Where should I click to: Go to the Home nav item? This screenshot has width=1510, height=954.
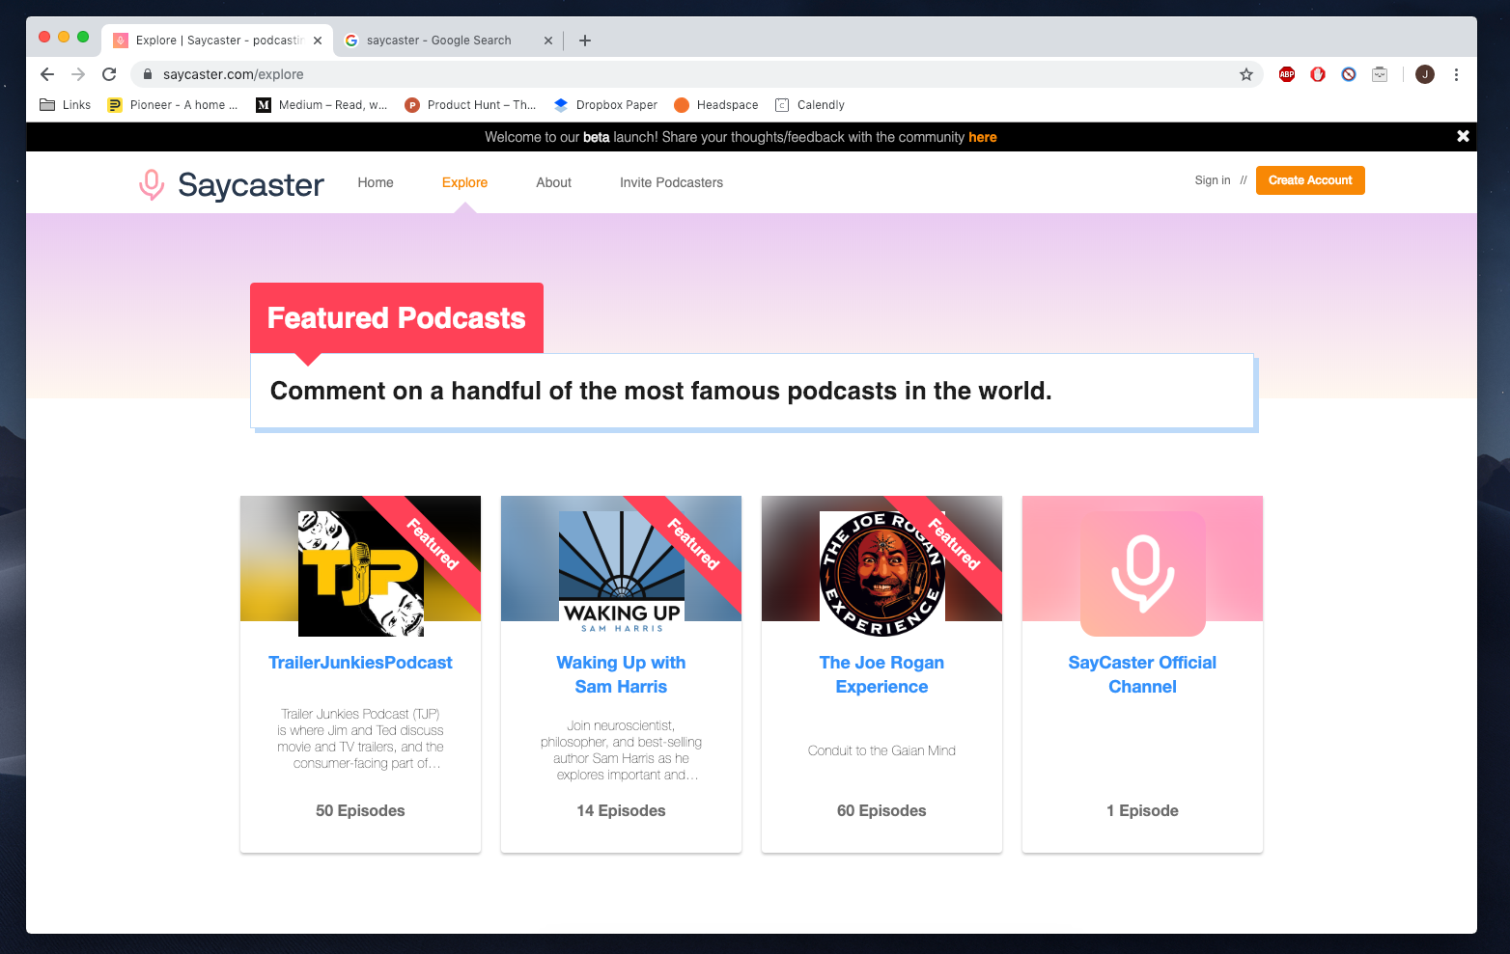pyautogui.click(x=376, y=182)
